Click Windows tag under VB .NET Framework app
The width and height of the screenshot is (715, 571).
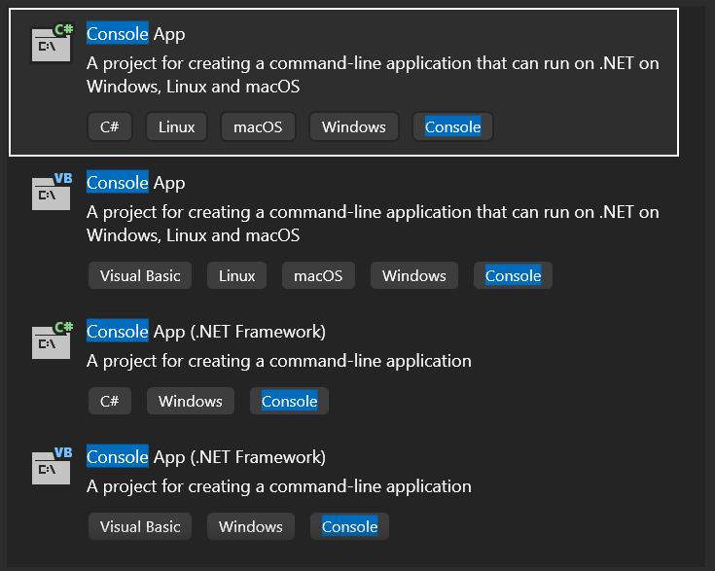[251, 526]
